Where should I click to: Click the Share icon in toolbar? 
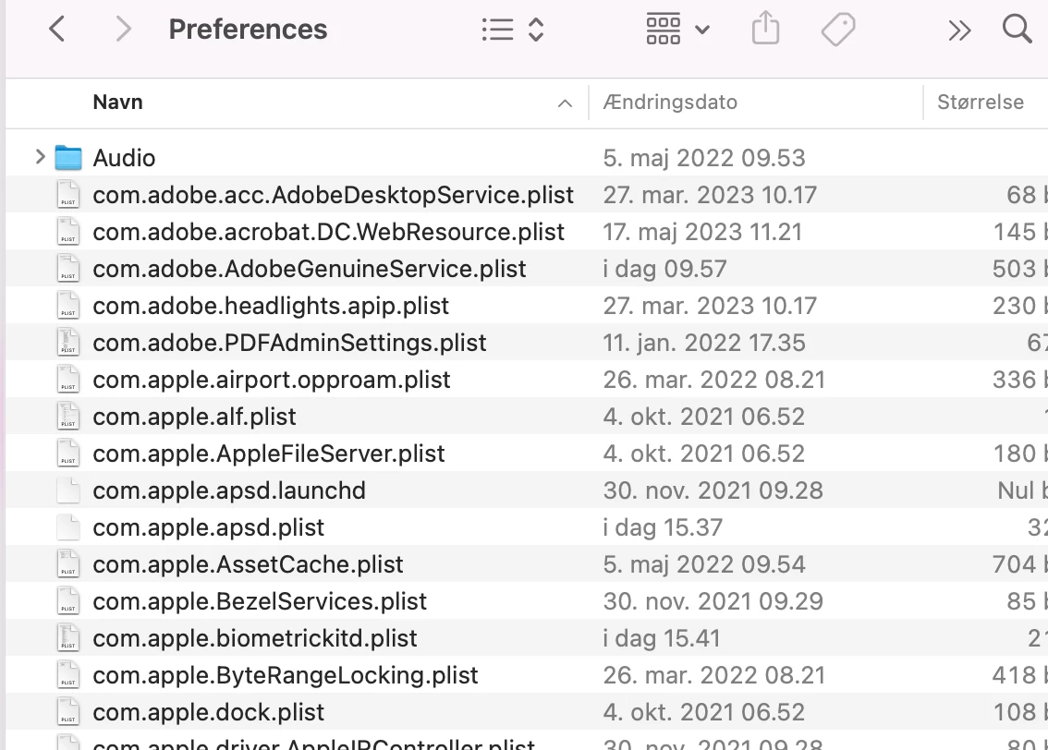(x=765, y=29)
